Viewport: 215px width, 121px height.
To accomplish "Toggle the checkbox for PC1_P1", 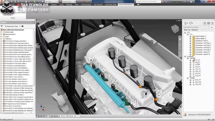I will (x=190, y=69).
